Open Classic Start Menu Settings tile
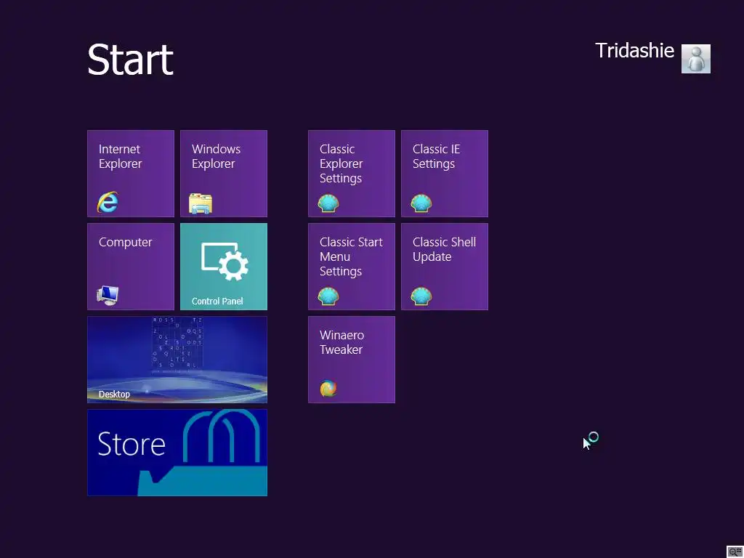 351,267
